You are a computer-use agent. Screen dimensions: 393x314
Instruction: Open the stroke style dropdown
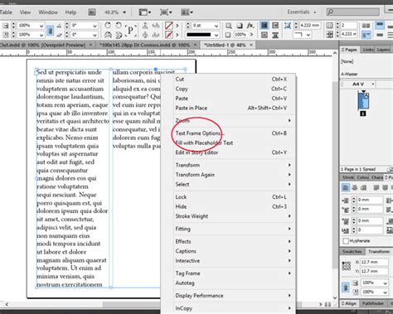pos(216,35)
